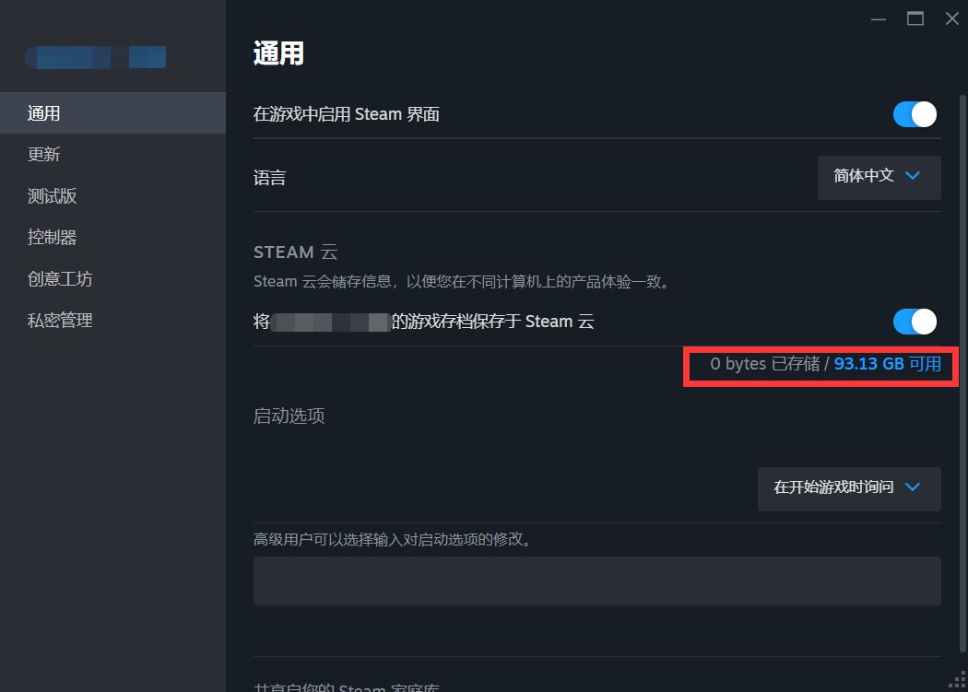Screen dimensions: 968x692
Task: Click the resize grip in bottom corner
Action: pyautogui.click(x=958, y=681)
